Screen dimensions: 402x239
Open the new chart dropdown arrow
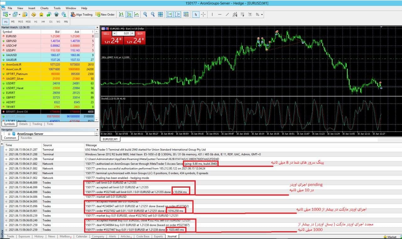[x=10, y=15]
